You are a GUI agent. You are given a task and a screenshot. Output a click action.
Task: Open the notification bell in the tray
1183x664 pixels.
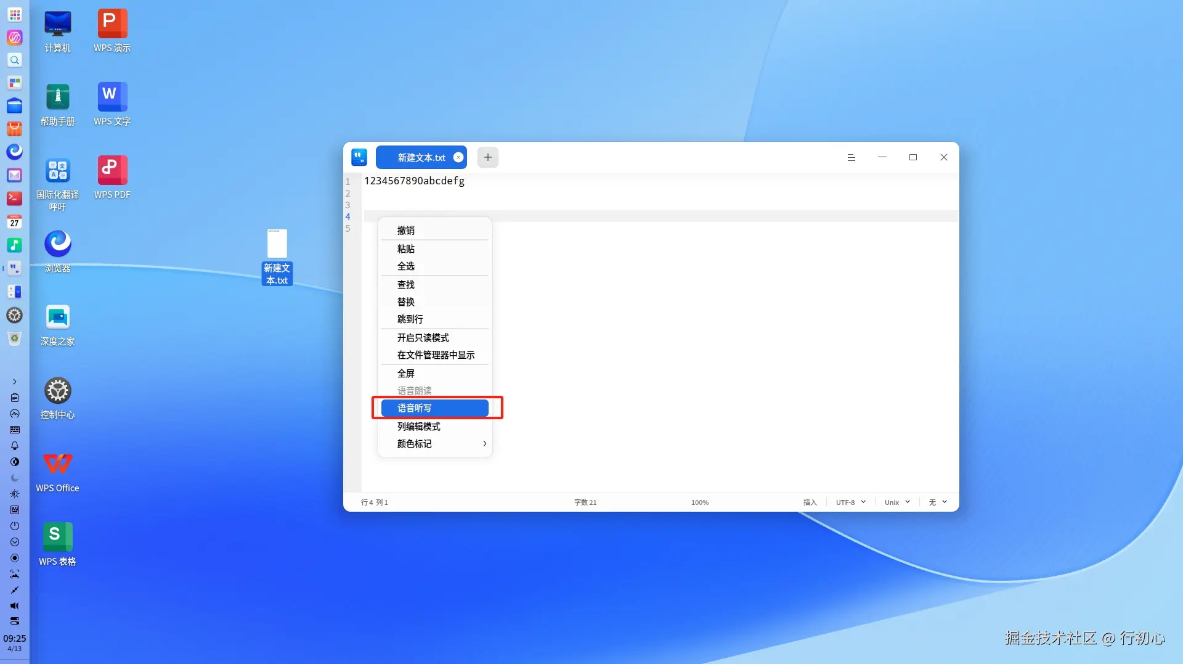pos(15,446)
